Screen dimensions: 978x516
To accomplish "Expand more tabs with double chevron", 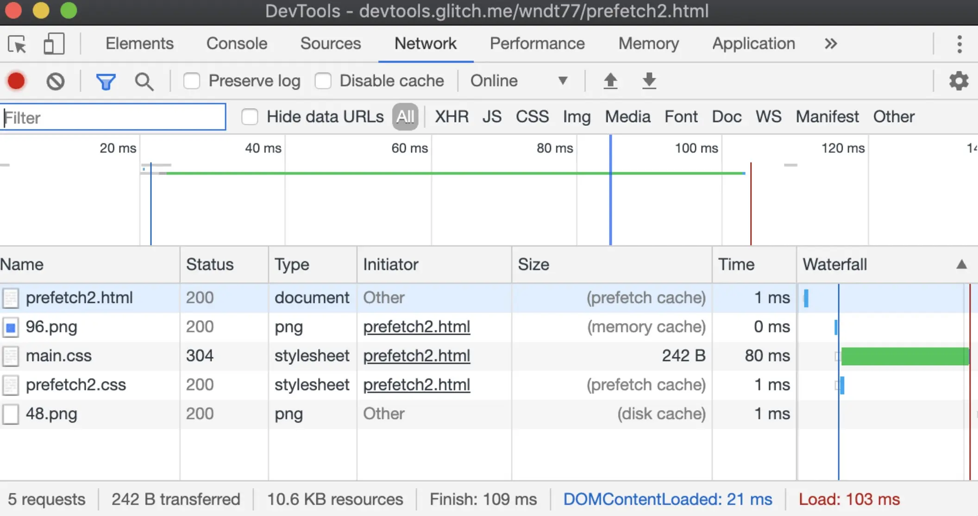I will pyautogui.click(x=831, y=44).
